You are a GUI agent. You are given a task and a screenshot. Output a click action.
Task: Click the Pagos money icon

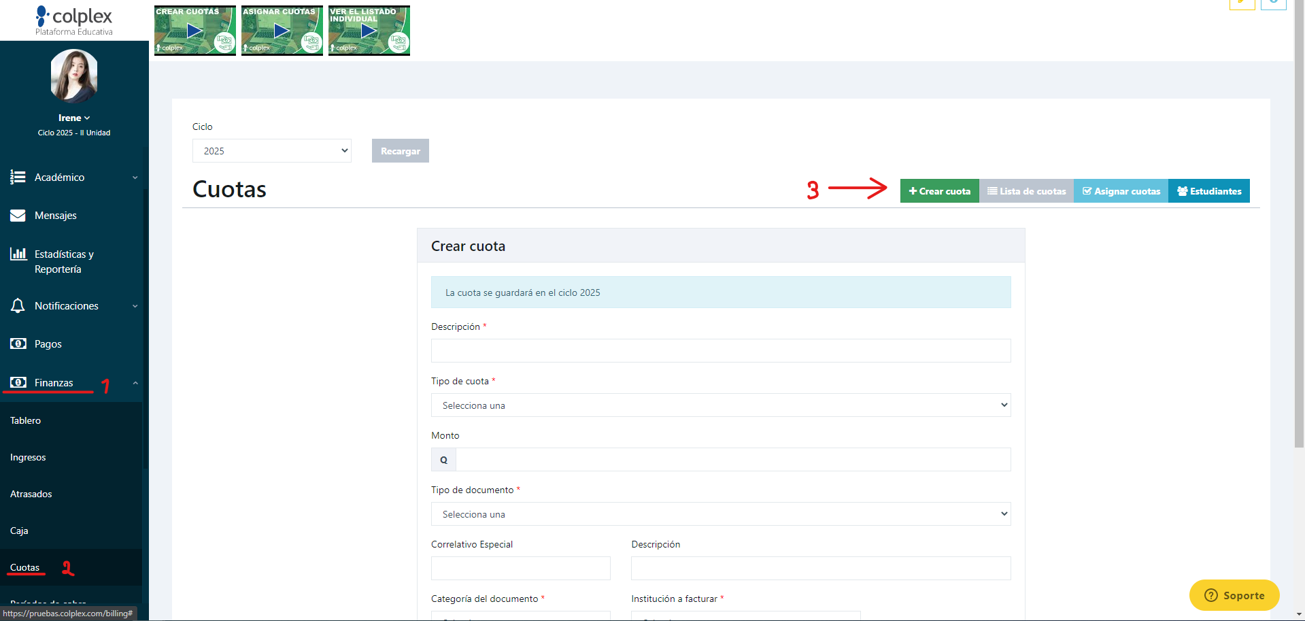point(18,343)
